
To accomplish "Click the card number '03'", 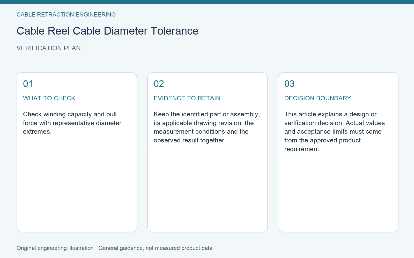I will 290,84.
